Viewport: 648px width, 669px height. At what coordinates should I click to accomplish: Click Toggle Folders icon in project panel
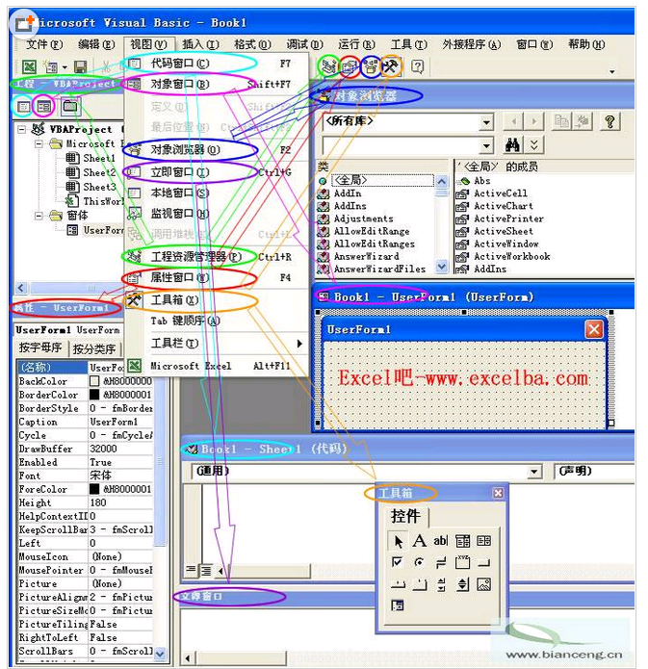click(x=68, y=106)
